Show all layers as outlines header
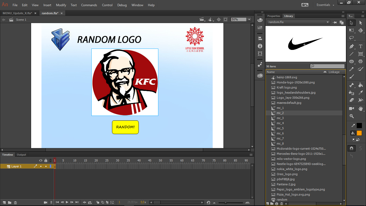This screenshot has width=366, height=206. 50,160
